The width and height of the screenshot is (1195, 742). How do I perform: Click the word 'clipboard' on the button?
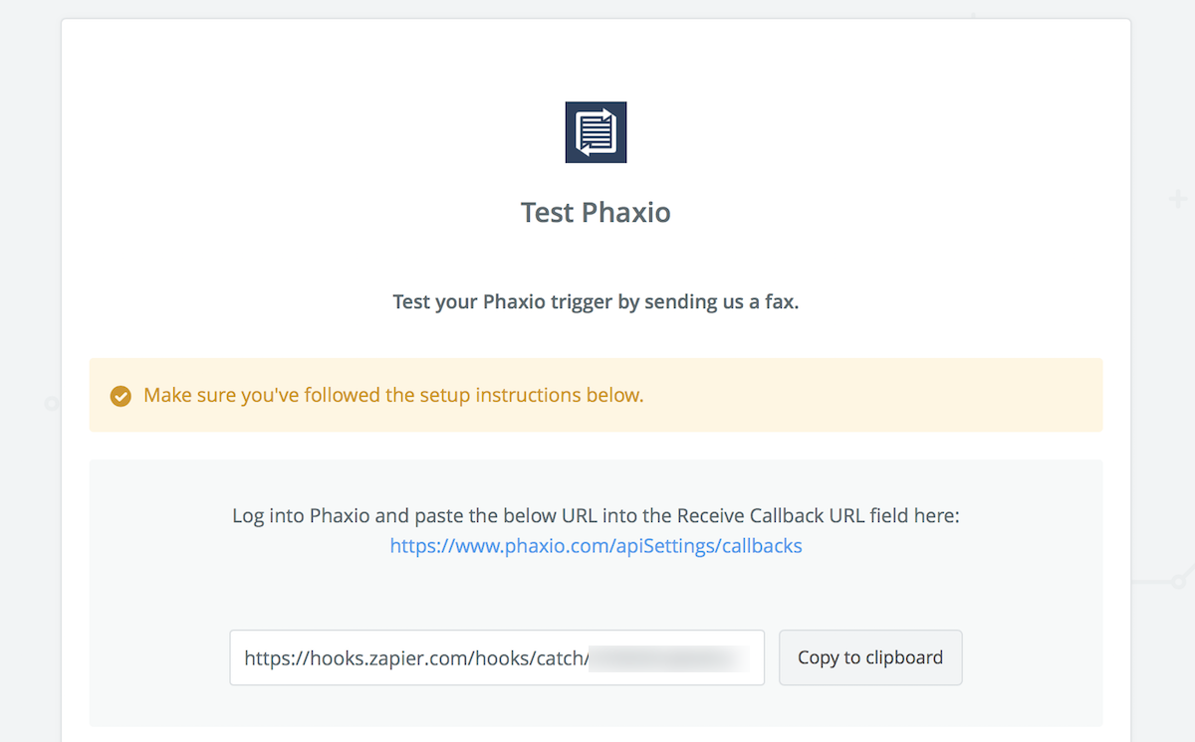pyautogui.click(x=903, y=657)
